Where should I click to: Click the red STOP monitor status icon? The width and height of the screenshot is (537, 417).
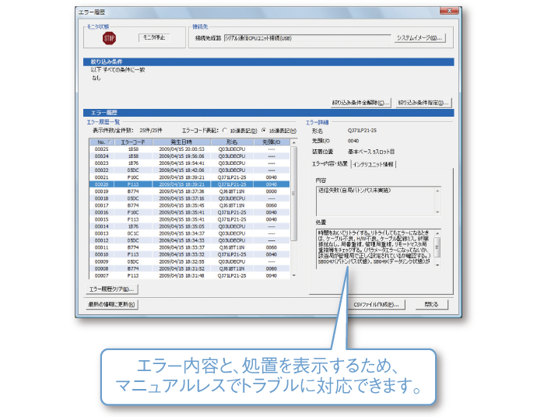pos(108,37)
